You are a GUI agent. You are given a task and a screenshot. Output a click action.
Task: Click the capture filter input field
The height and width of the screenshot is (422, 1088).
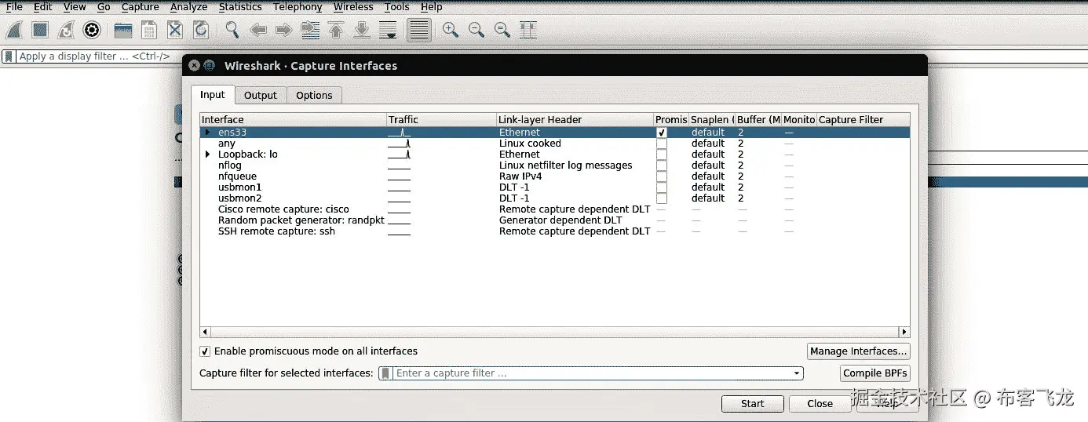coord(593,373)
